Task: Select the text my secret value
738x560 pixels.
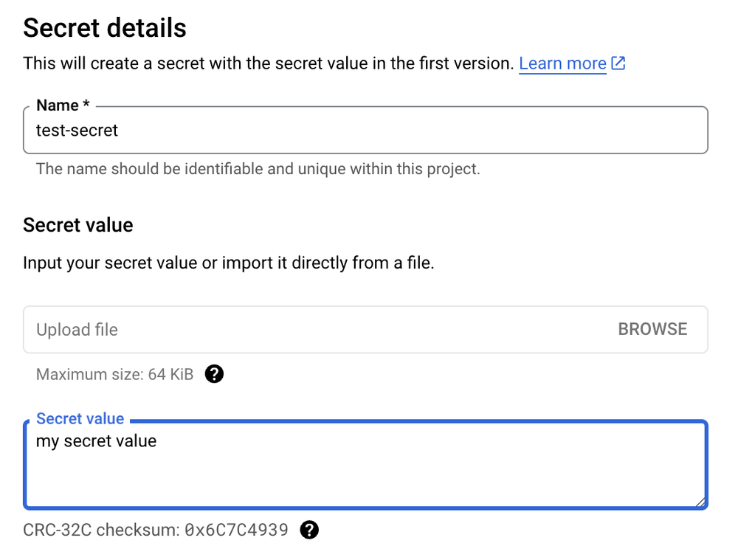Action: pyautogui.click(x=97, y=441)
